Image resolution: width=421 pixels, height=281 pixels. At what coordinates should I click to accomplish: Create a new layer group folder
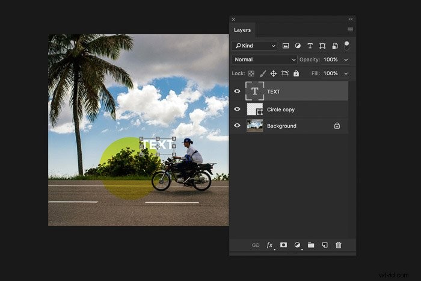[x=311, y=245]
